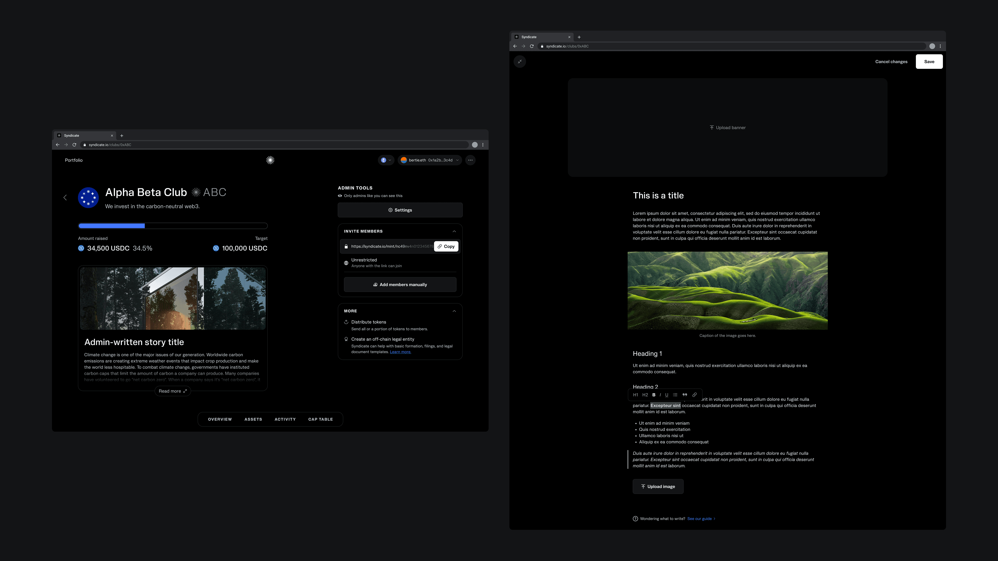Click the Save button
The height and width of the screenshot is (561, 998).
pyautogui.click(x=929, y=62)
